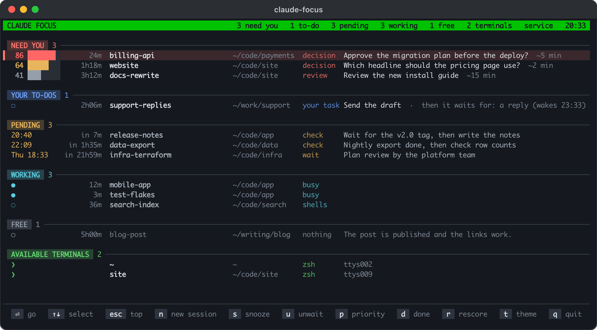This screenshot has width=597, height=330.
Task: Click the dotted shells indicator for search-index
Action: (x=13, y=205)
